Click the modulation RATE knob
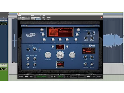 click(x=28, y=59)
